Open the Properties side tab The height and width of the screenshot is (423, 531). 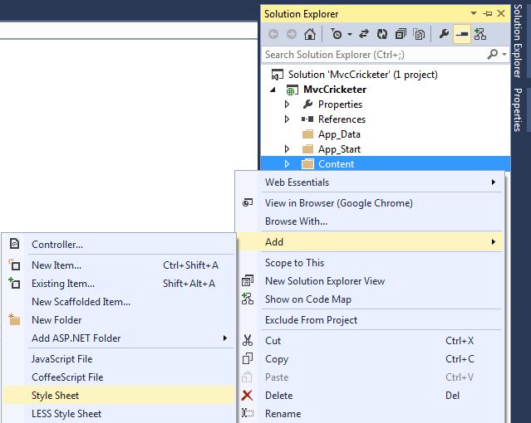pos(519,109)
